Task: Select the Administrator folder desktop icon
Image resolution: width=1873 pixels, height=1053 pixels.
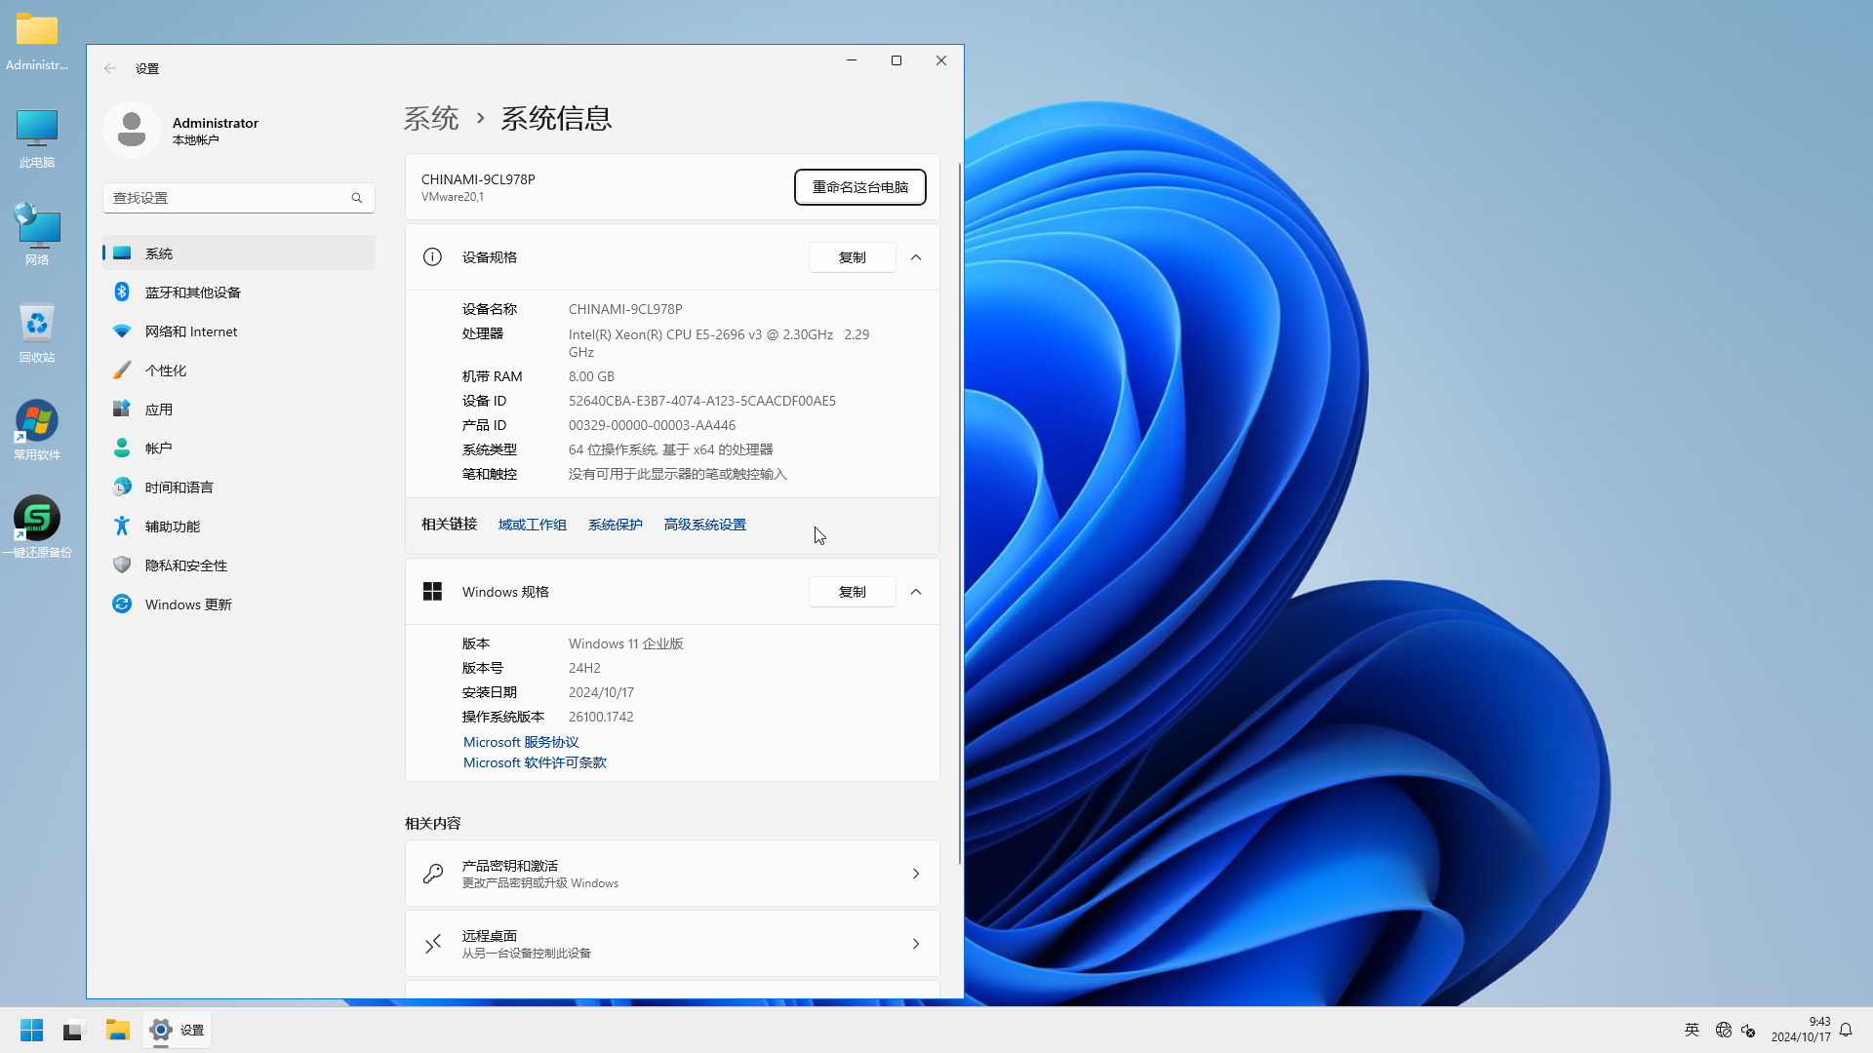Action: [37, 42]
